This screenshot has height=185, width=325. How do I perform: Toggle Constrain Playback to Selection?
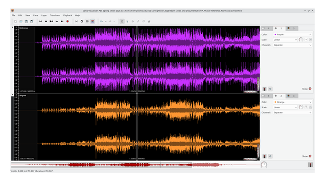(x=76, y=21)
